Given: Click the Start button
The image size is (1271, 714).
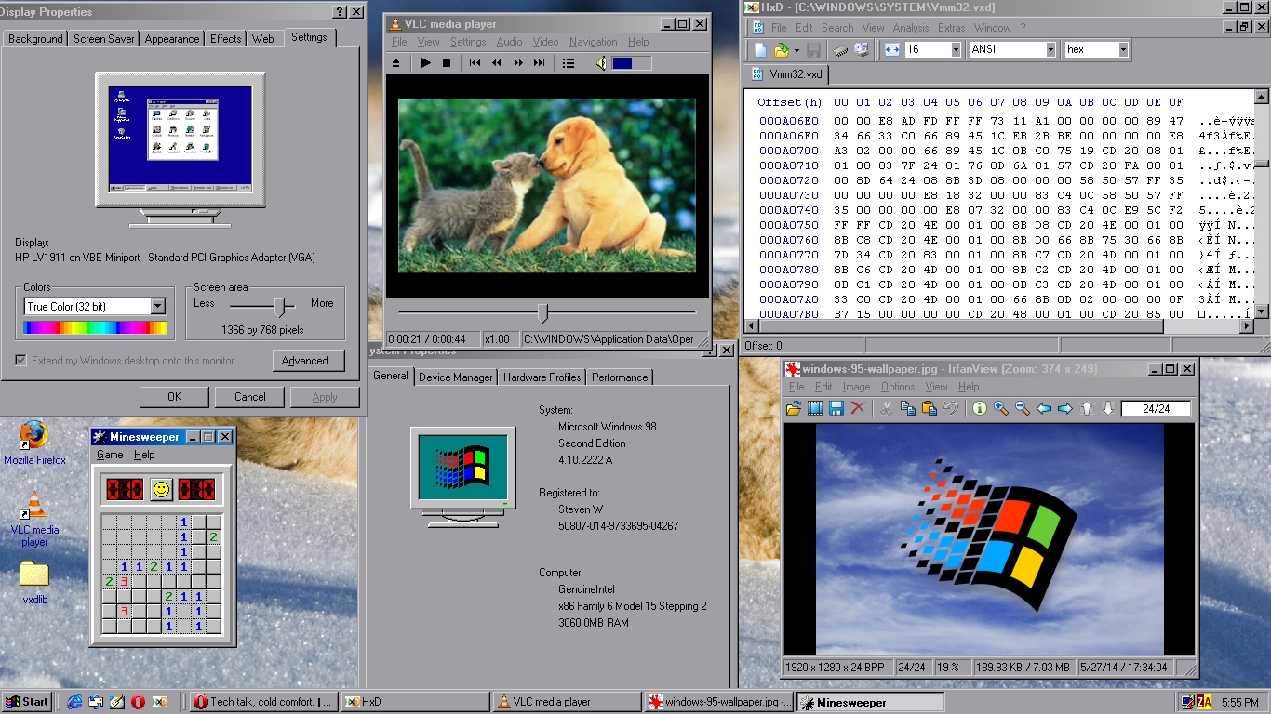Looking at the screenshot, I should (x=27, y=702).
